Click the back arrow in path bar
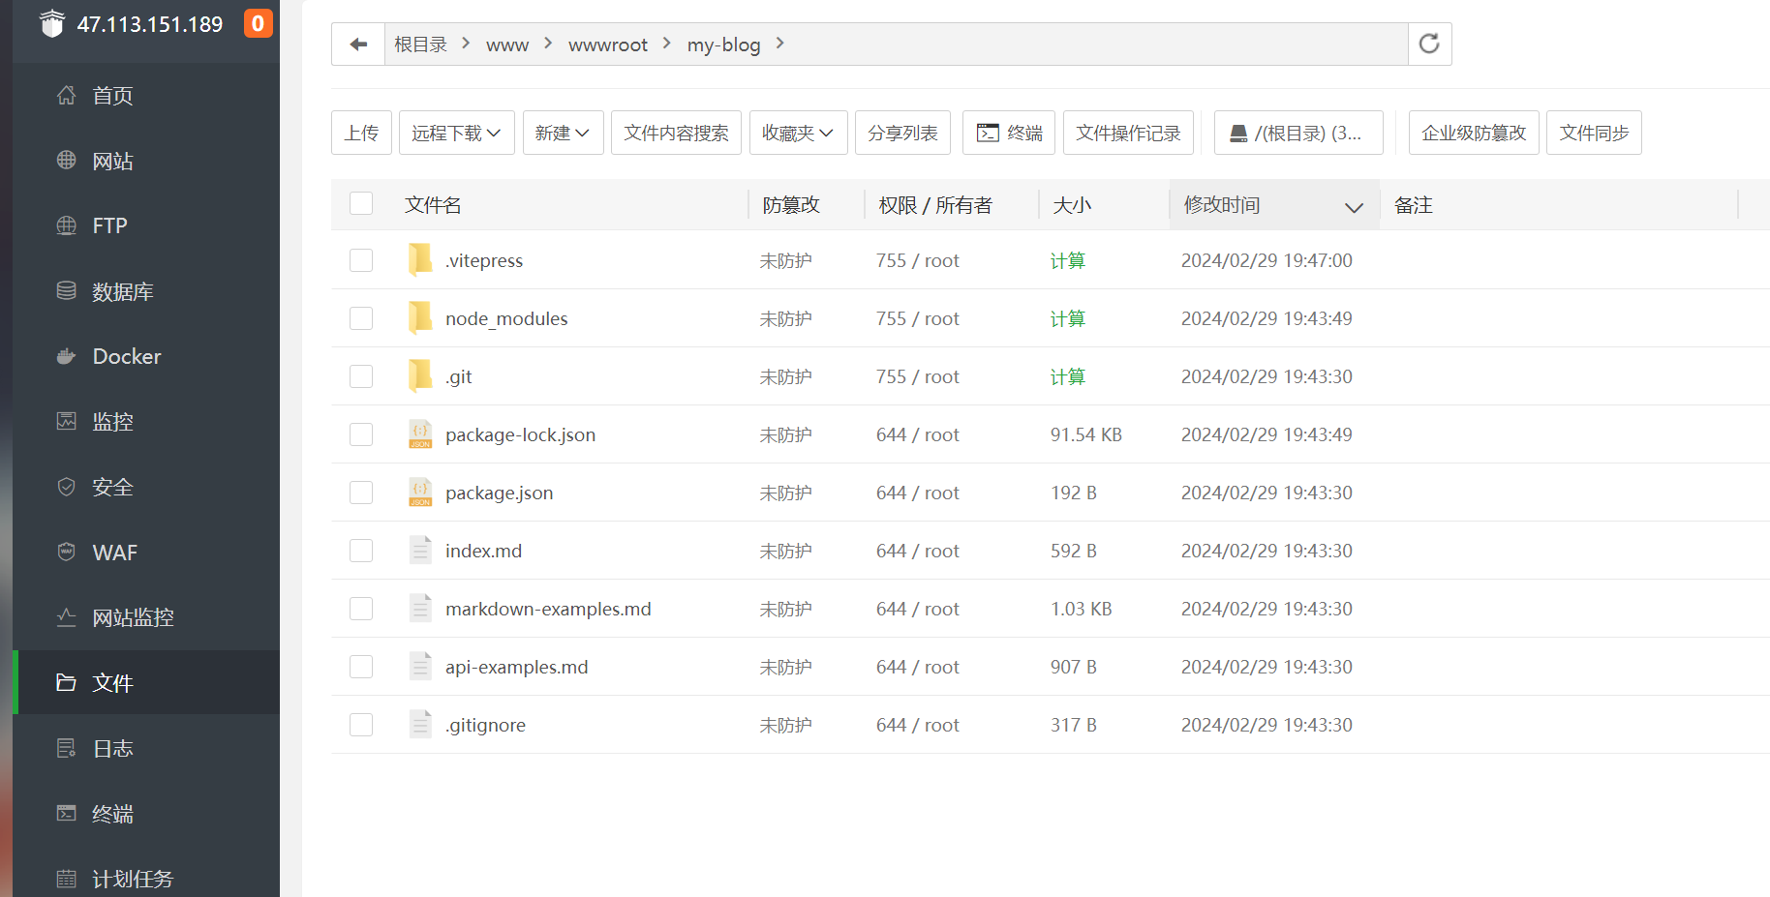Image resolution: width=1770 pixels, height=897 pixels. tap(358, 45)
